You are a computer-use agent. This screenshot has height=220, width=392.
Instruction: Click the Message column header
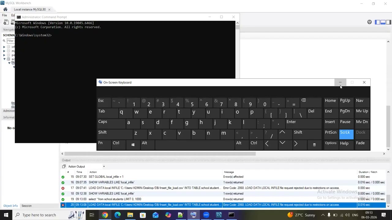click(x=229, y=172)
